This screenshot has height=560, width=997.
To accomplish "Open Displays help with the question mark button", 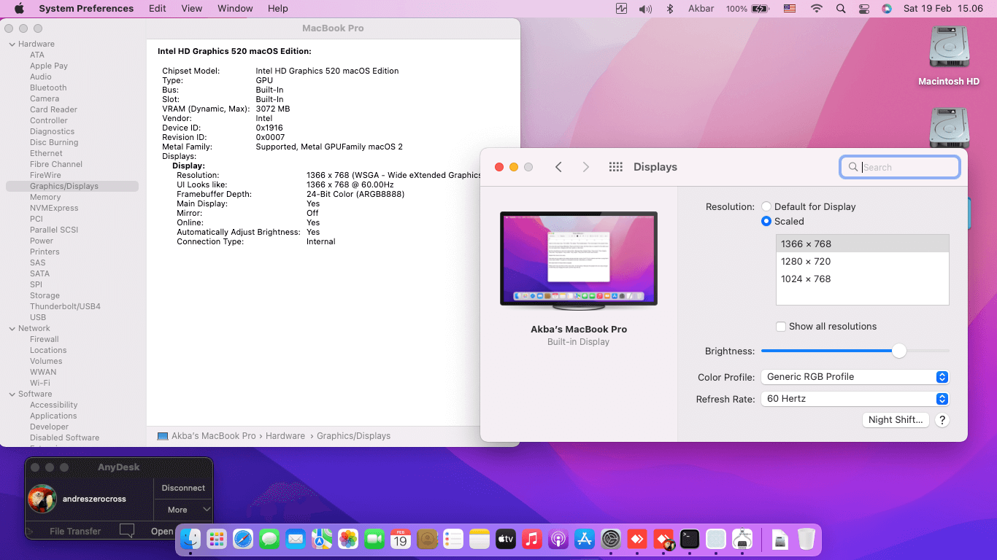I will pyautogui.click(x=942, y=420).
